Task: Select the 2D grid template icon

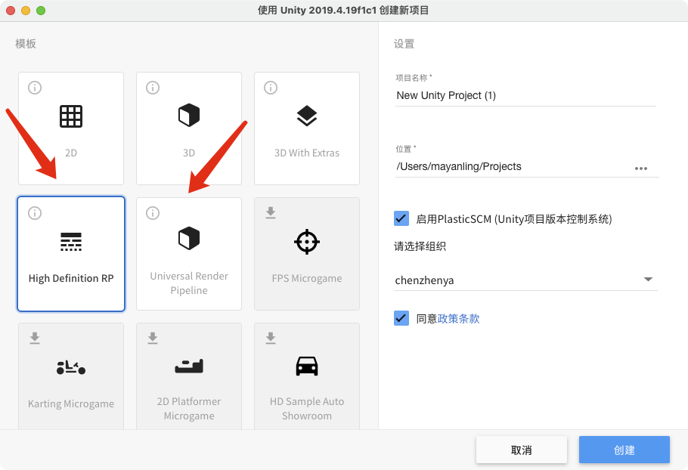Action: coord(71,116)
